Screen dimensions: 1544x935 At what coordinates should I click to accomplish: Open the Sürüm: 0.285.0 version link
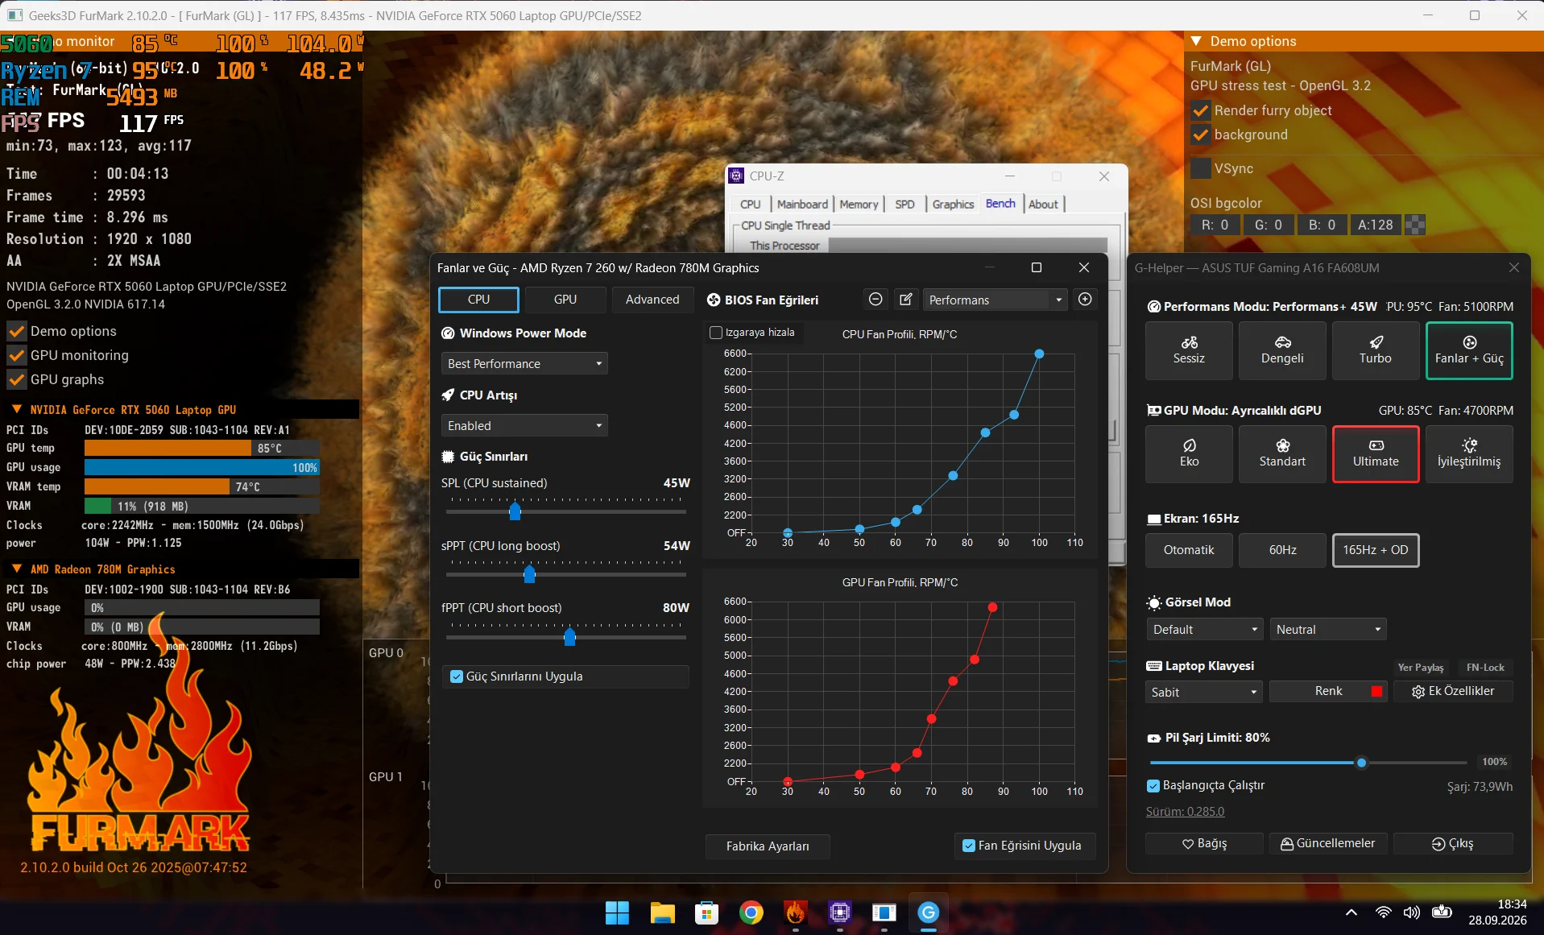1185,811
